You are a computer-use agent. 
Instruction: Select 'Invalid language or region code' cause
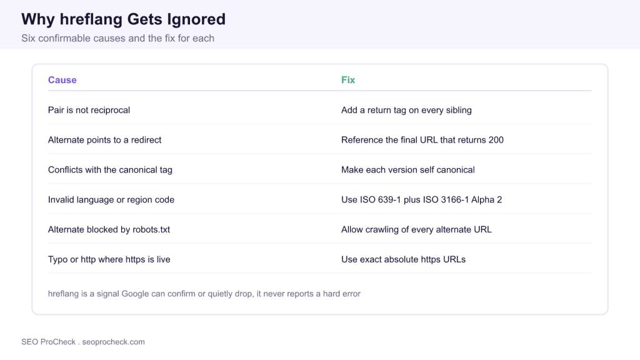tap(111, 199)
